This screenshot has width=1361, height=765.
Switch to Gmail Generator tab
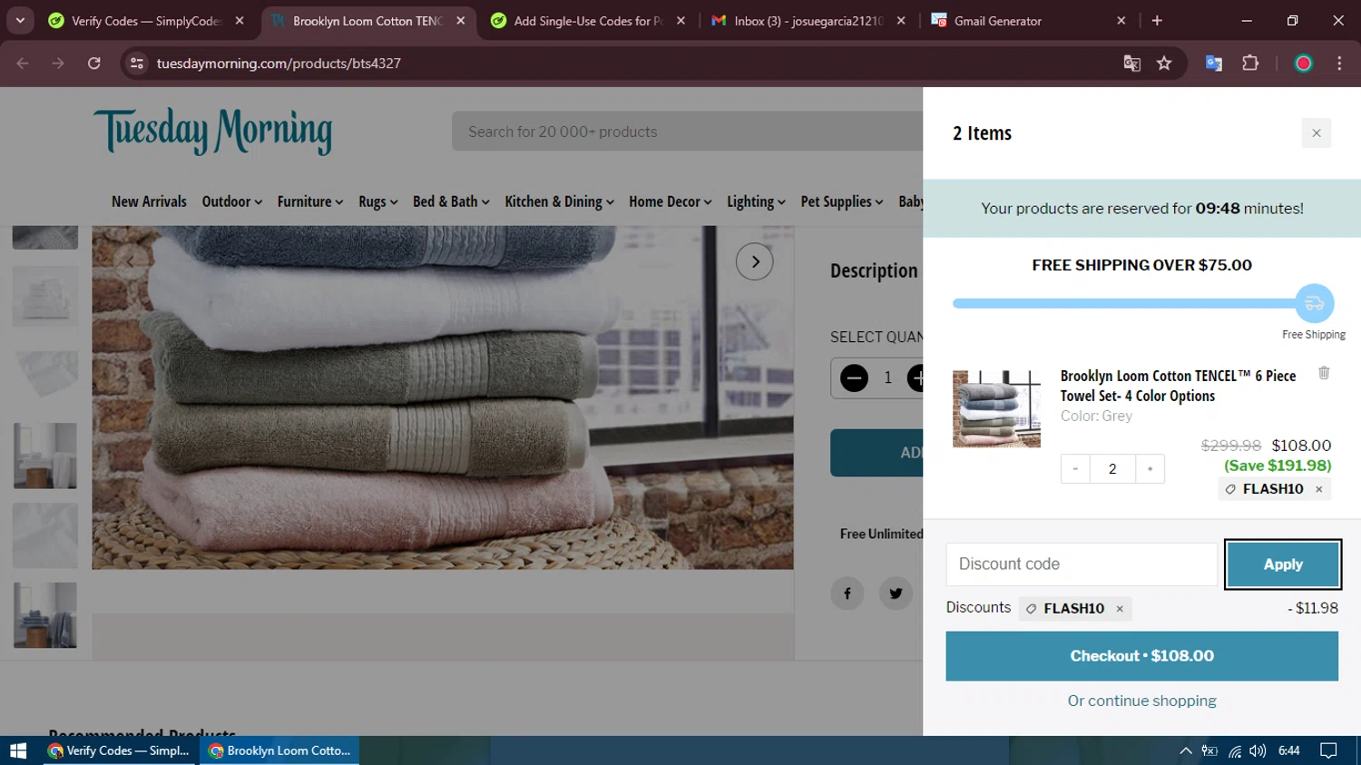[x=1029, y=20]
